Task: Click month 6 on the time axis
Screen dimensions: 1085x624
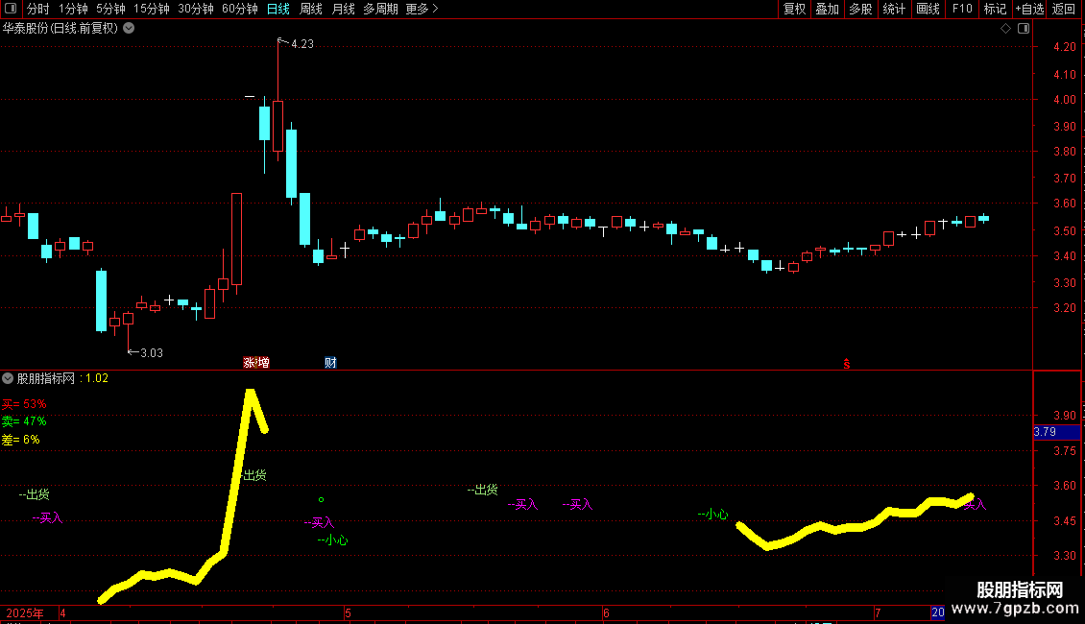Action: pyautogui.click(x=606, y=612)
